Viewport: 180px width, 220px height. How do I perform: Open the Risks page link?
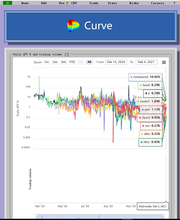pyautogui.click(x=134, y=3)
